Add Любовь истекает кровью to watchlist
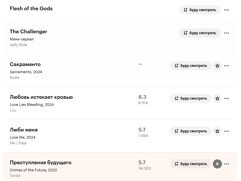Image resolution: width=241 pixels, height=181 pixels. tap(191, 98)
